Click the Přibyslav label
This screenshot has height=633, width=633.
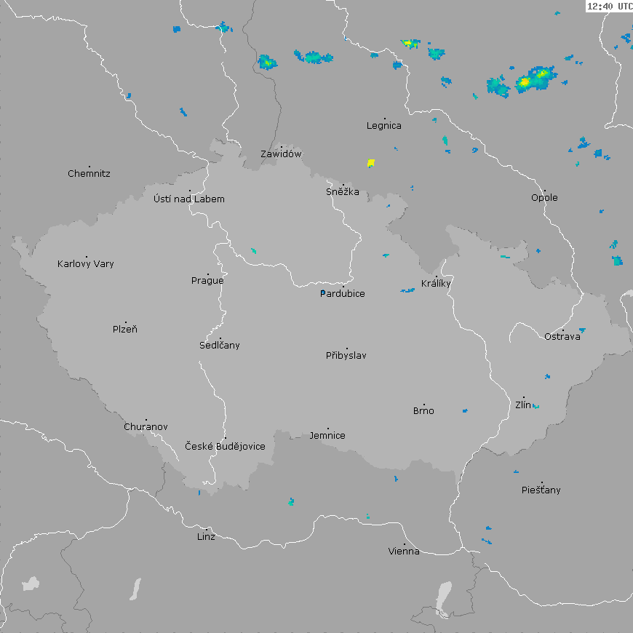pos(346,356)
